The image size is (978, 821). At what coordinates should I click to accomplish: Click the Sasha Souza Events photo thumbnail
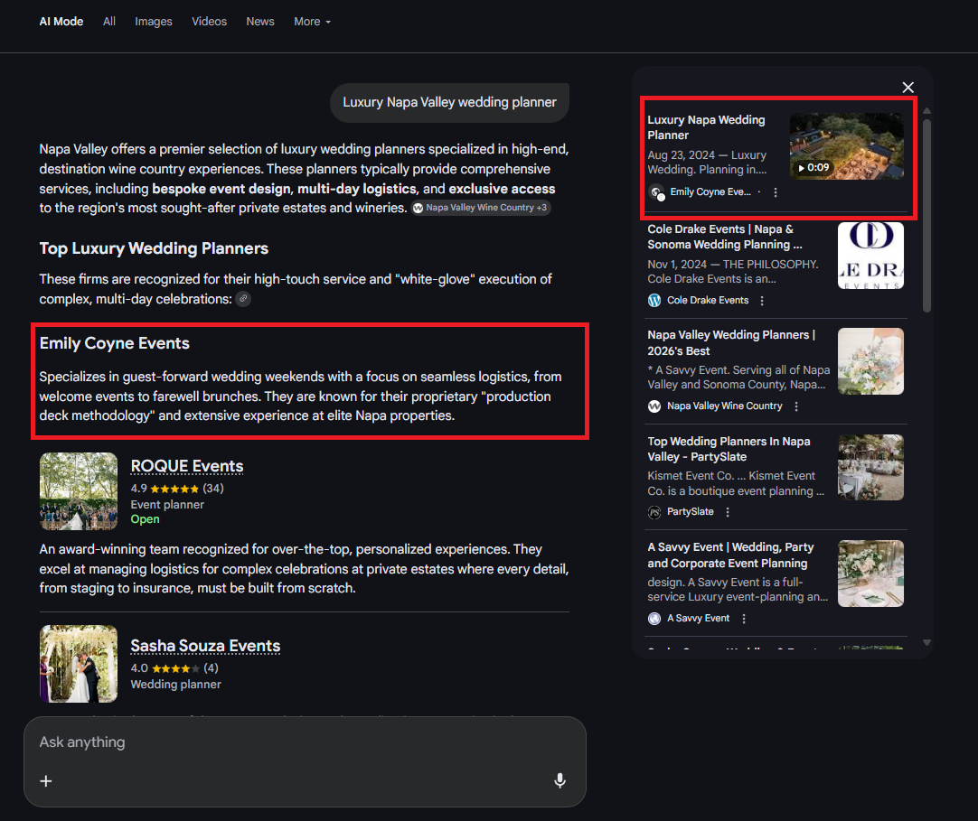[79, 664]
